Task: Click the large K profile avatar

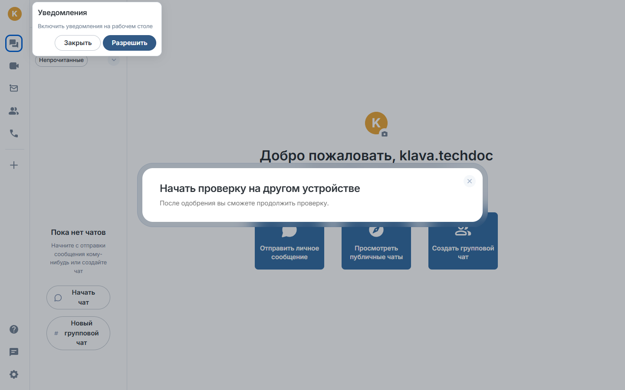Action: [376, 123]
